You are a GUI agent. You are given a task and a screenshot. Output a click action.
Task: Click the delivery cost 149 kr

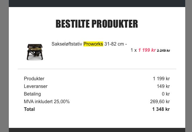(x=163, y=86)
